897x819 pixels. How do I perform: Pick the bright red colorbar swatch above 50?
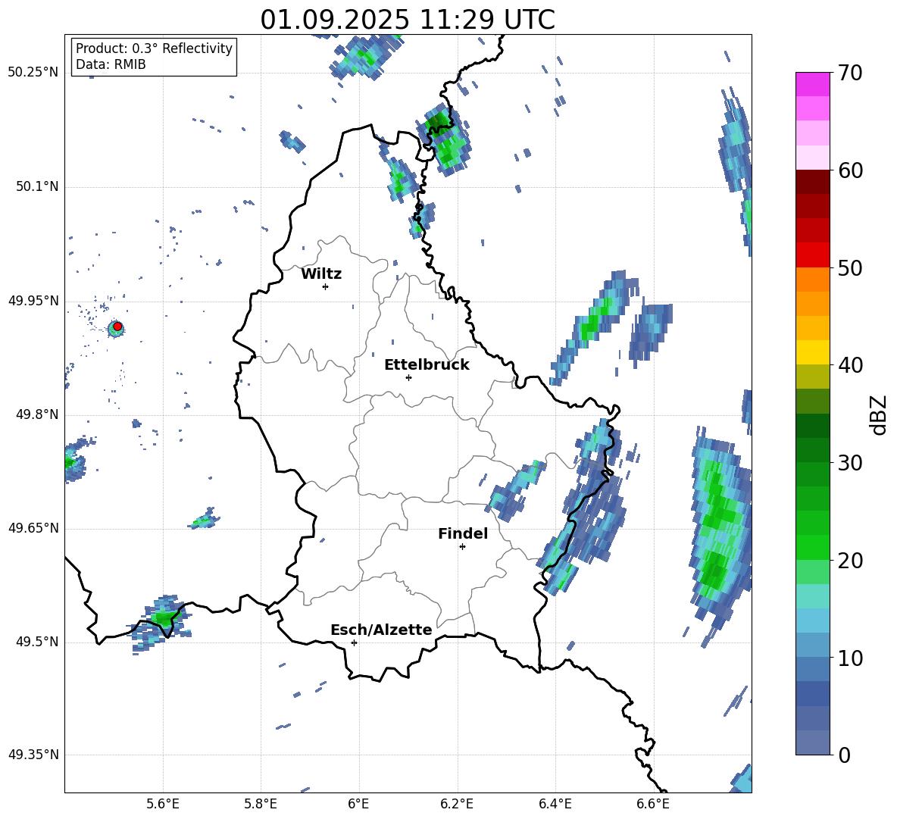click(x=812, y=255)
